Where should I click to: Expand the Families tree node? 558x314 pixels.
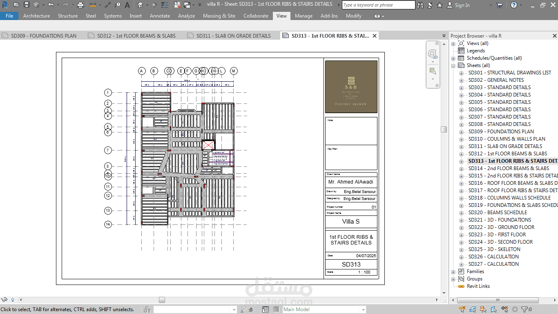tap(453, 271)
